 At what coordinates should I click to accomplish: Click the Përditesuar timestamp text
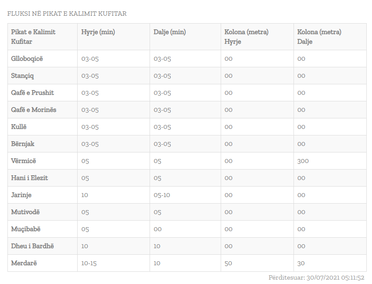(x=316, y=277)
